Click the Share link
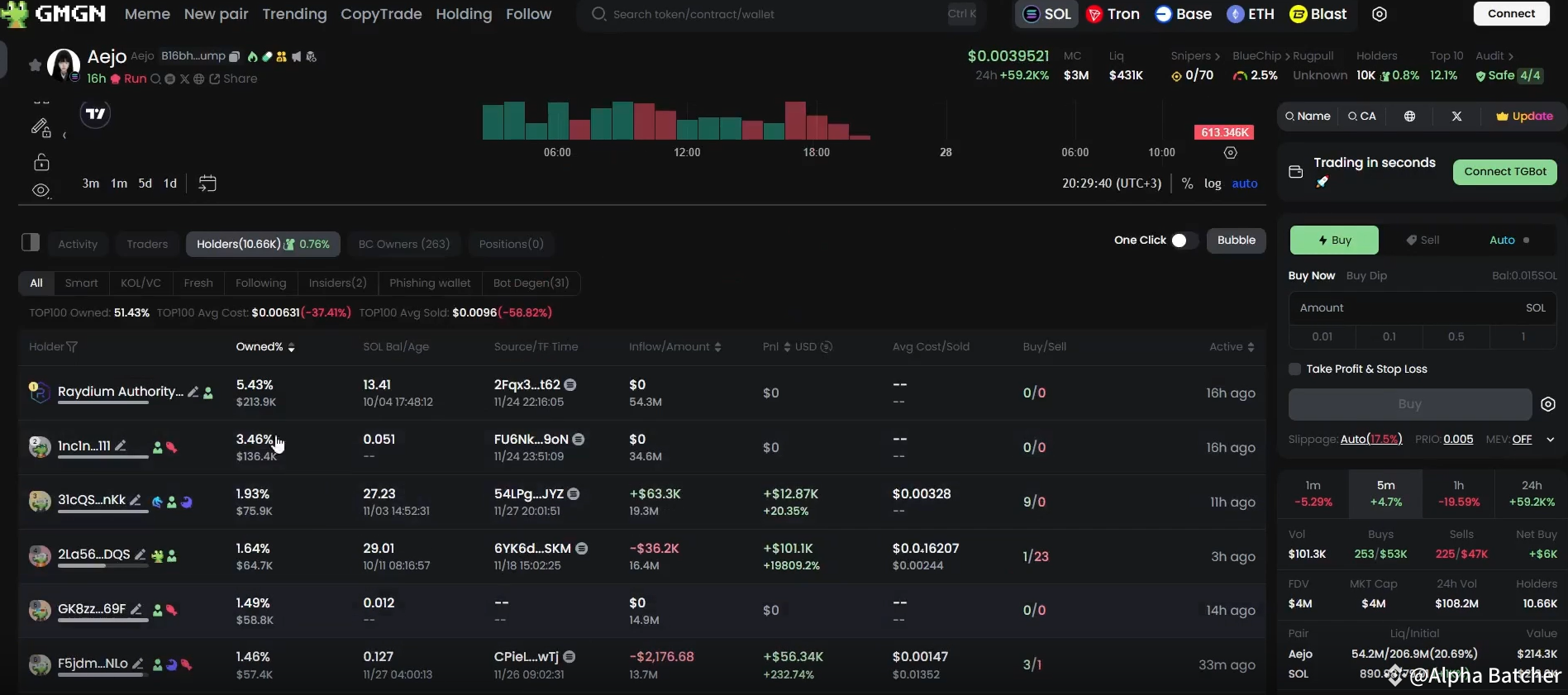The image size is (1568, 695). [x=233, y=79]
